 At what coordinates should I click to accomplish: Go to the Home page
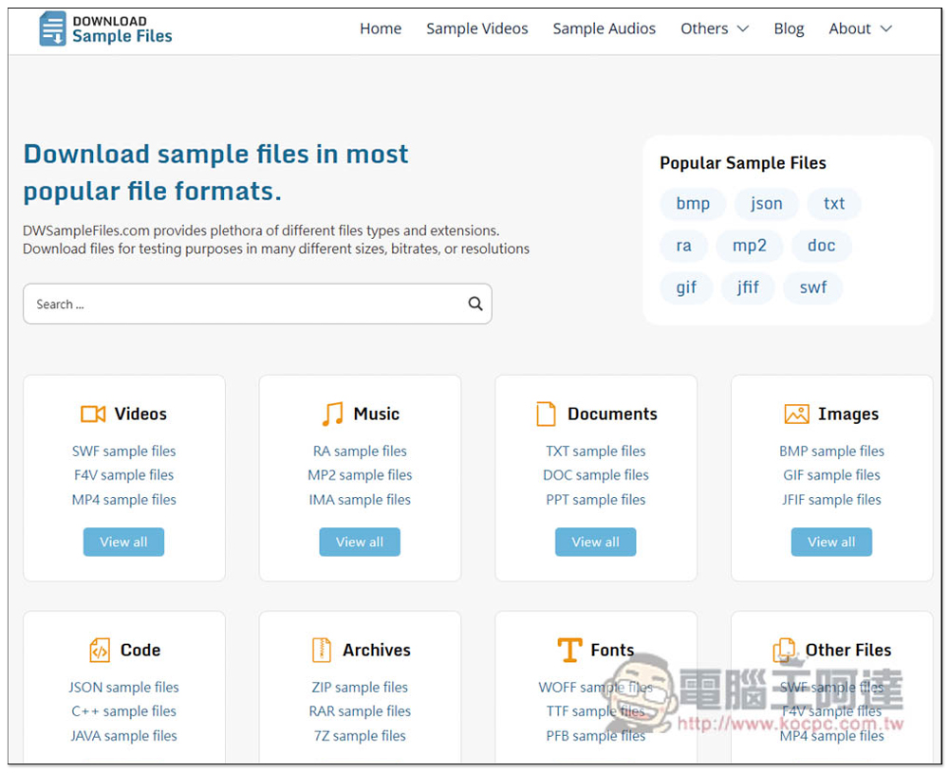(x=381, y=28)
